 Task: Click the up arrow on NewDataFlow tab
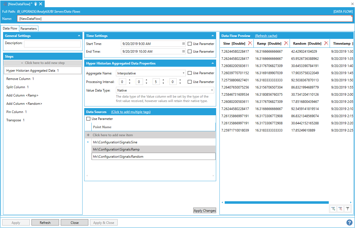coord(36,4)
